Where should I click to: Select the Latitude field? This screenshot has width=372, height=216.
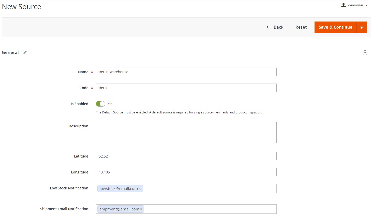click(186, 156)
